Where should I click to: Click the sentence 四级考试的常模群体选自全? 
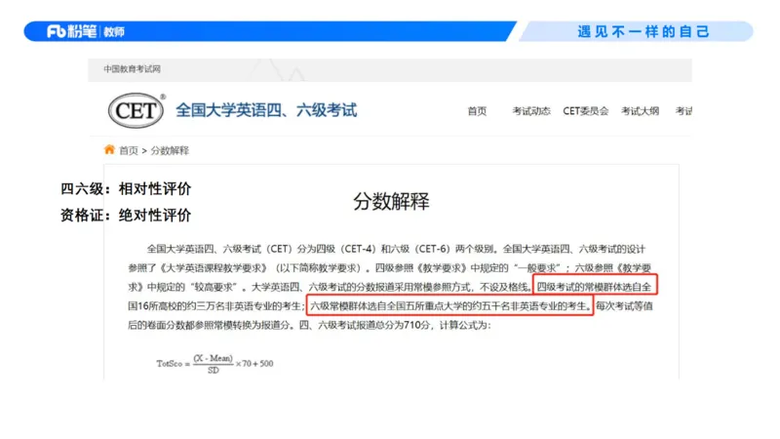pyautogui.click(x=594, y=287)
